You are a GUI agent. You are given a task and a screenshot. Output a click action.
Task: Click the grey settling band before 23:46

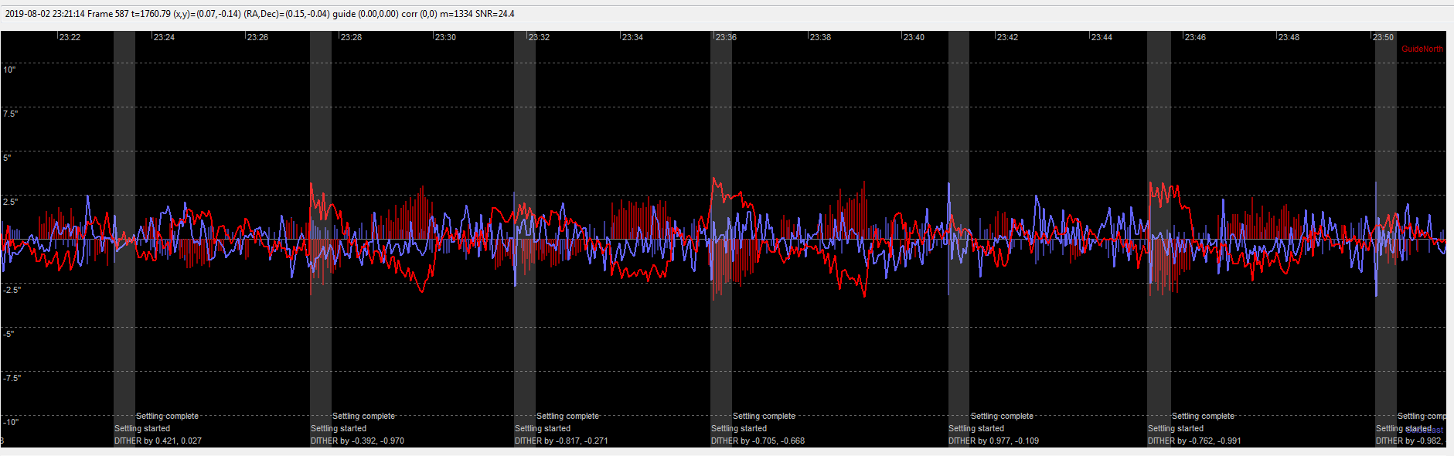click(1159, 239)
